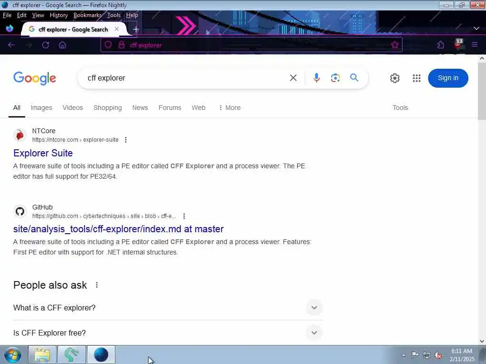Click inside the cff explorer search field
486x364 pixels.
coord(186,78)
